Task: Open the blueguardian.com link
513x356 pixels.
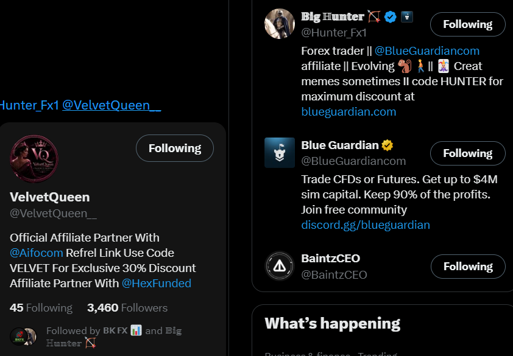Action: click(x=348, y=112)
